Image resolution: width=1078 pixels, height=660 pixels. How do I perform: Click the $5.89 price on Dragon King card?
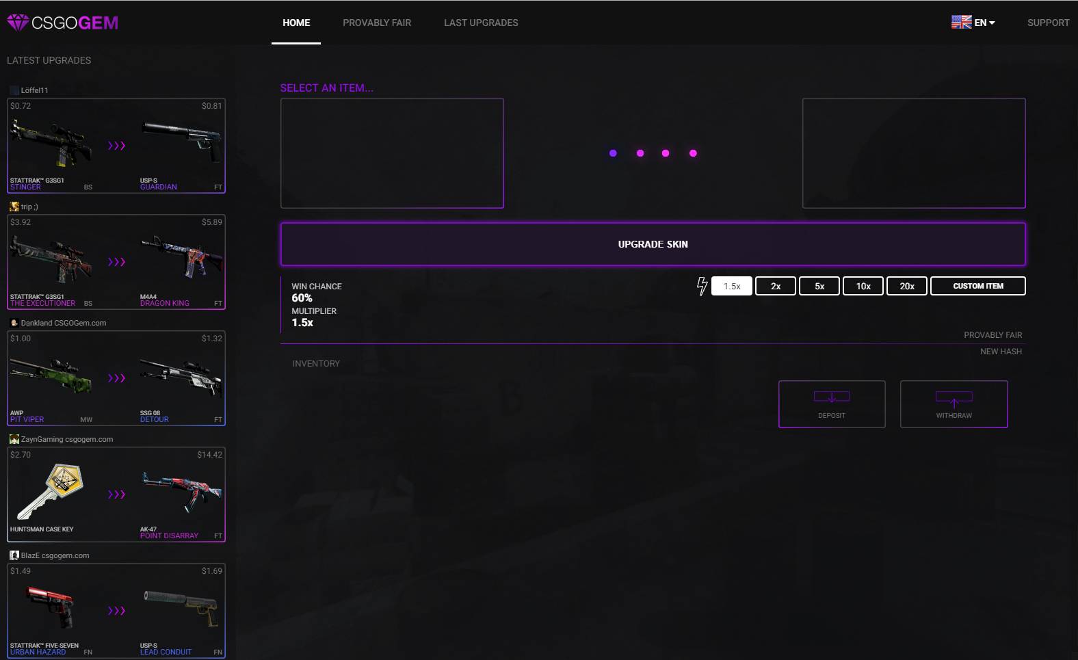click(x=211, y=222)
